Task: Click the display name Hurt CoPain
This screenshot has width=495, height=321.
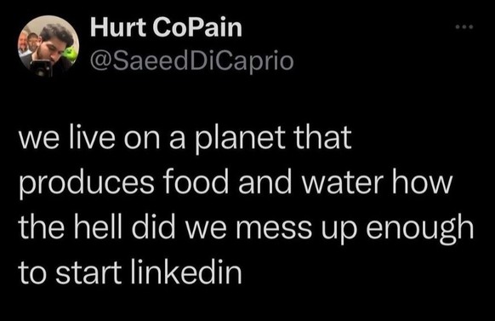Action: pos(166,27)
